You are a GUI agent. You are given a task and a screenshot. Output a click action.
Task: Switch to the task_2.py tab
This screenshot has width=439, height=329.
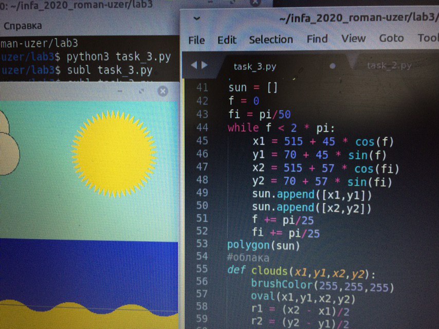389,65
